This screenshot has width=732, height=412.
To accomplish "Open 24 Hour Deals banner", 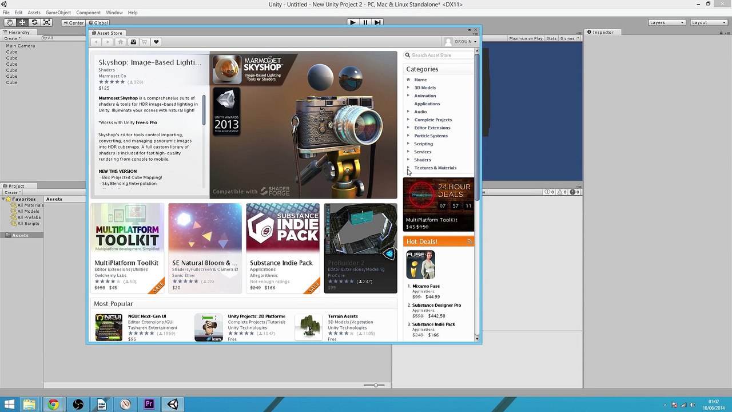I will click(x=439, y=205).
